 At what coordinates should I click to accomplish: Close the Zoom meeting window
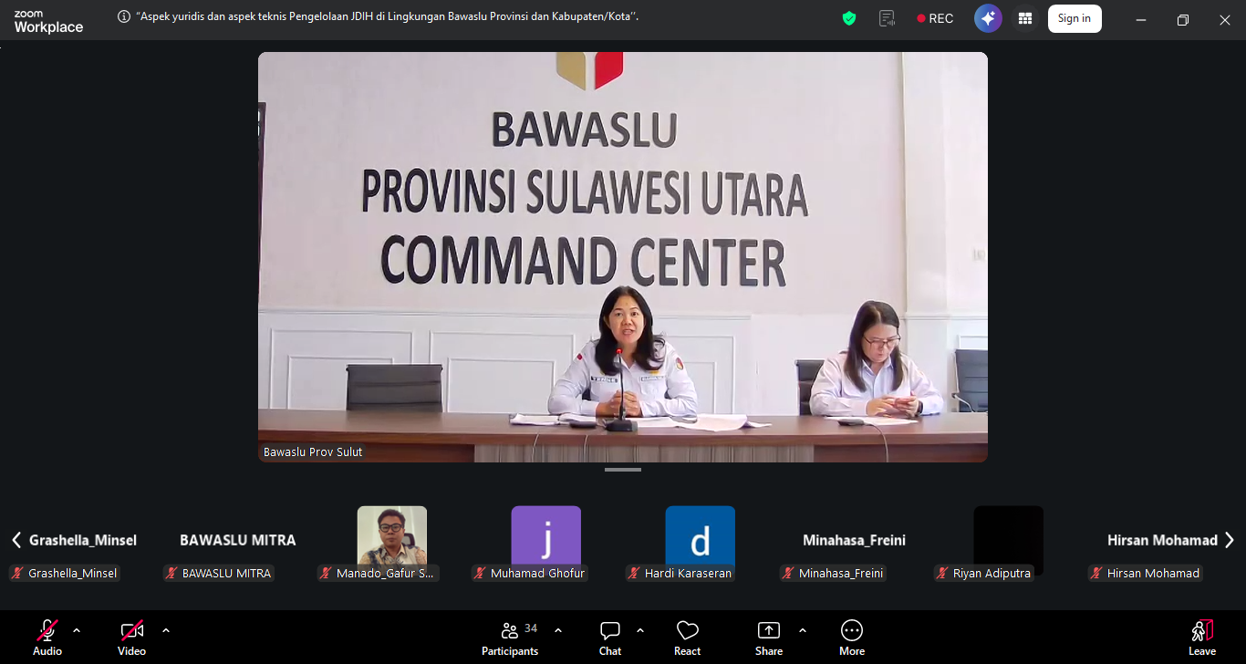tap(1225, 19)
